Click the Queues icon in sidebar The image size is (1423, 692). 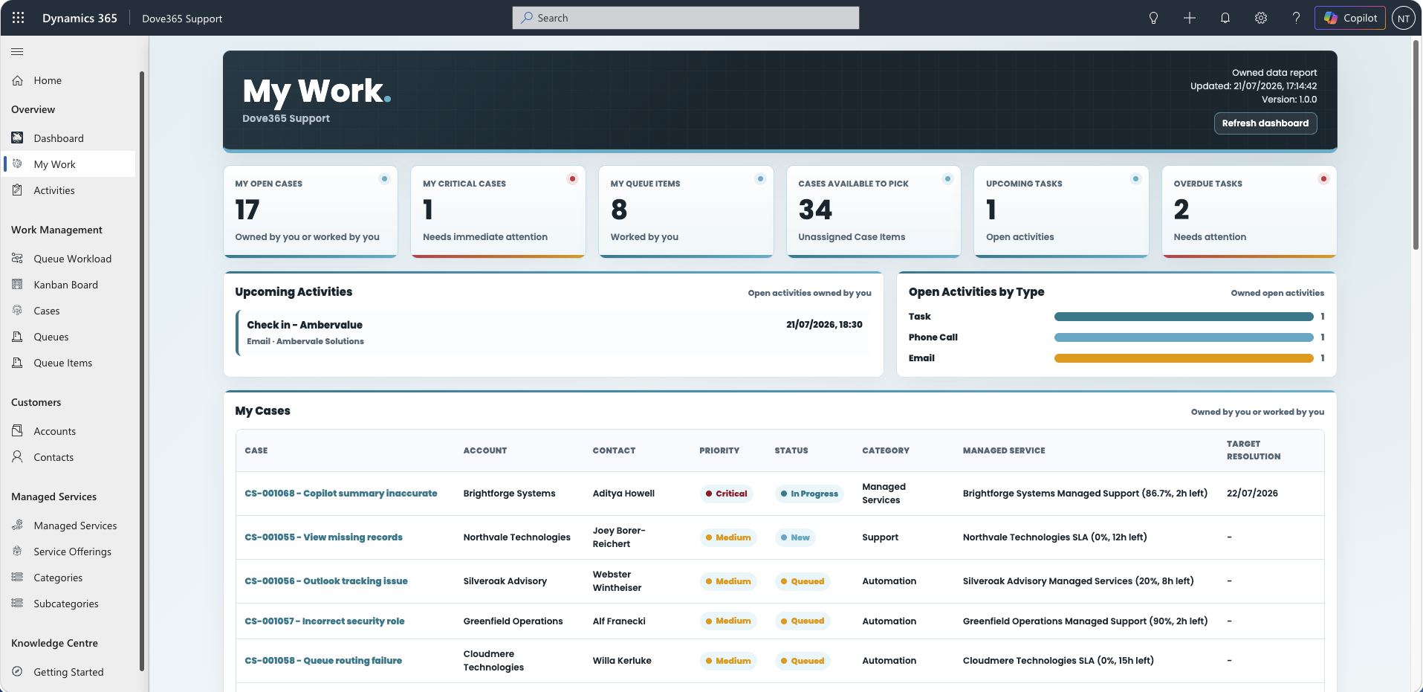(17, 337)
